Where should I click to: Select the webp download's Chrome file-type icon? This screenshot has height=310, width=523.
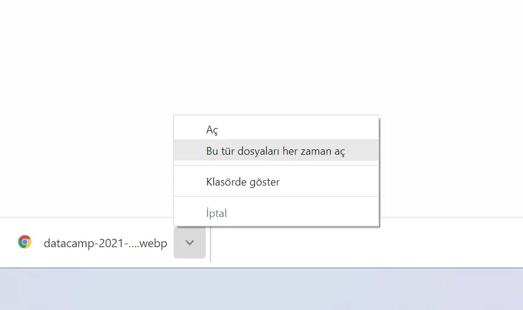pos(25,242)
